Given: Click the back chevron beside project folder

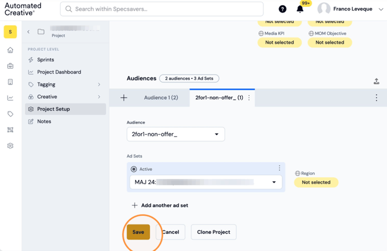Looking at the screenshot, I should [x=28, y=32].
